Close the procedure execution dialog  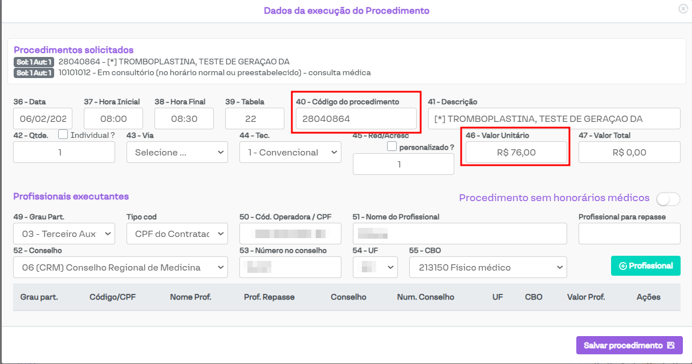coord(682,9)
